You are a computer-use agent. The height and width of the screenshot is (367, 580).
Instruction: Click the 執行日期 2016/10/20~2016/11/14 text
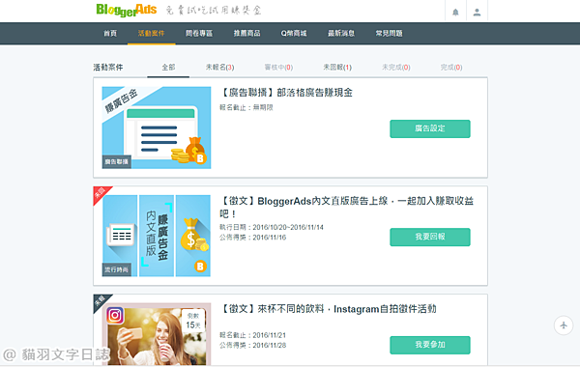coord(272,227)
